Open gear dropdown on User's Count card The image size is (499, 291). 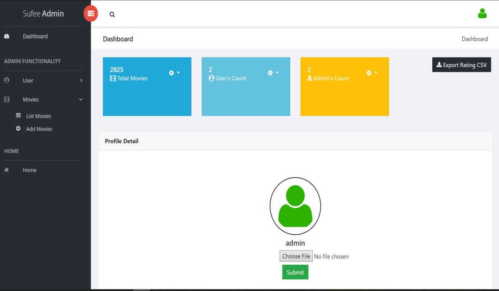[273, 73]
